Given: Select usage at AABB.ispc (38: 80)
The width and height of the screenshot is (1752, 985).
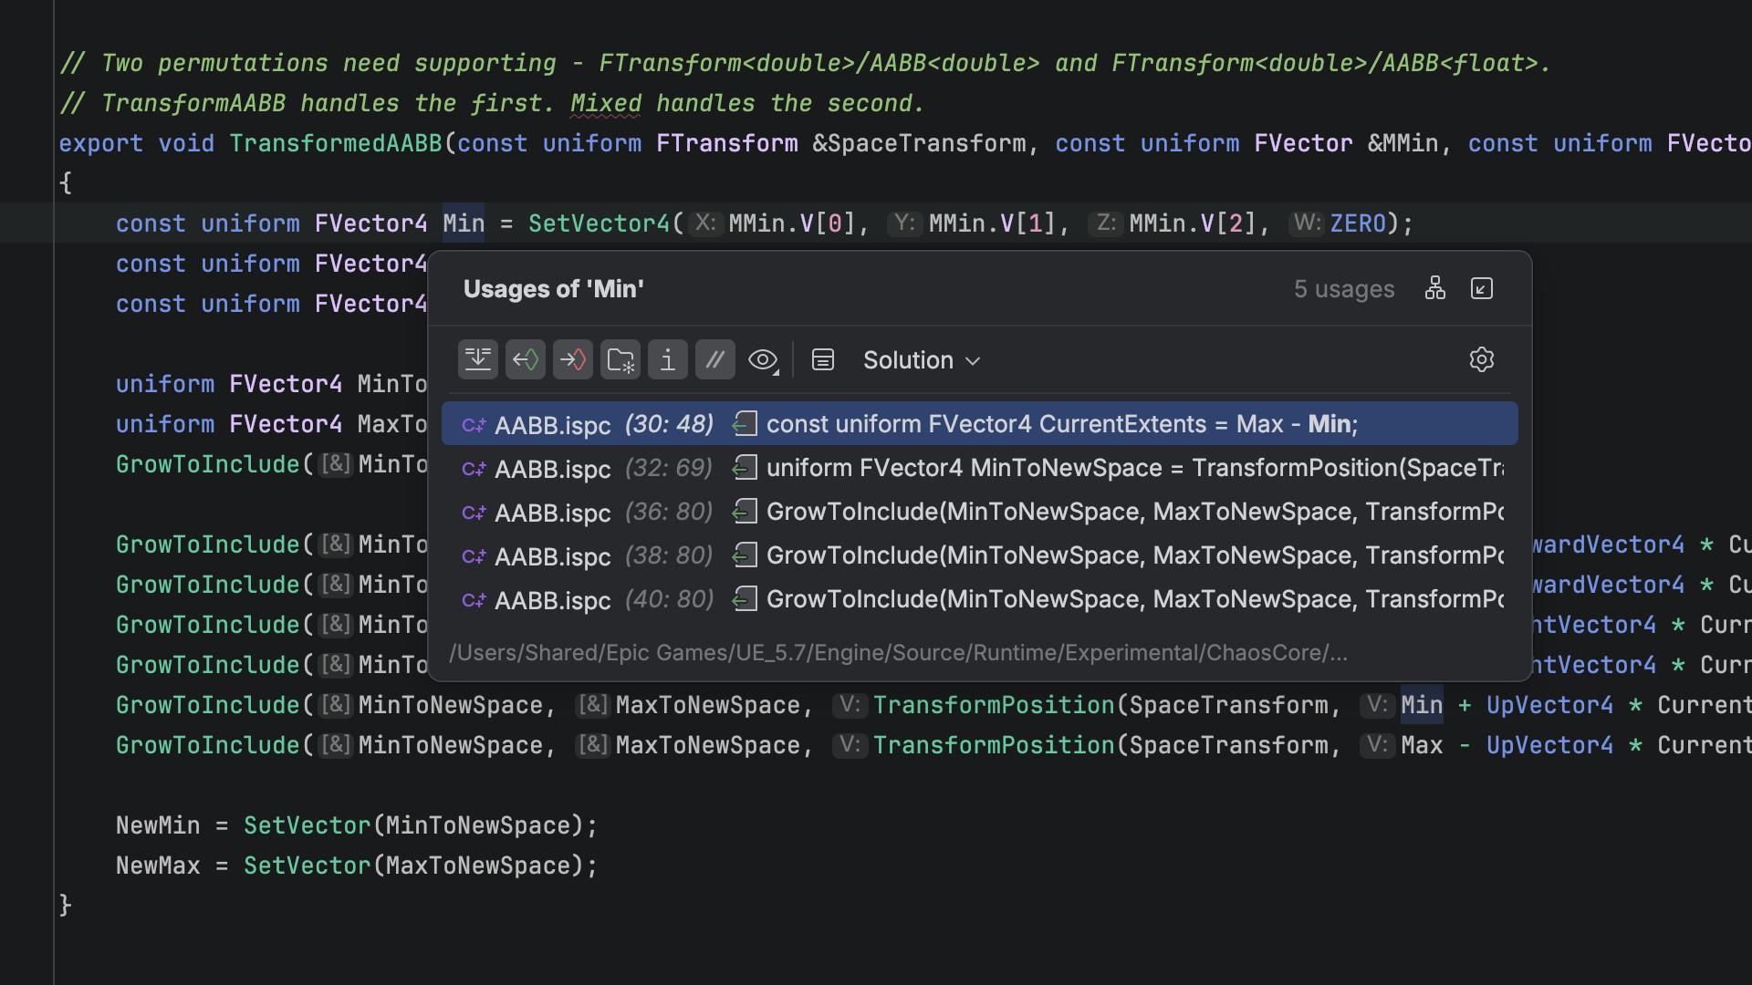Looking at the screenshot, I should tap(979, 555).
